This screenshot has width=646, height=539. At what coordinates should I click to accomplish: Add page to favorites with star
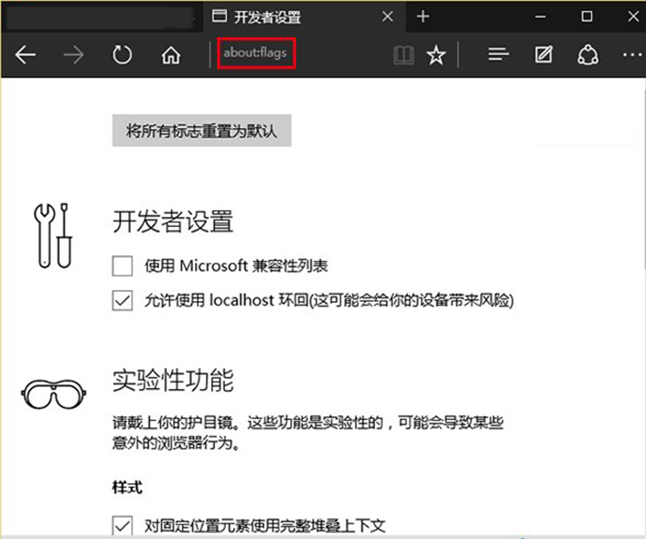436,55
